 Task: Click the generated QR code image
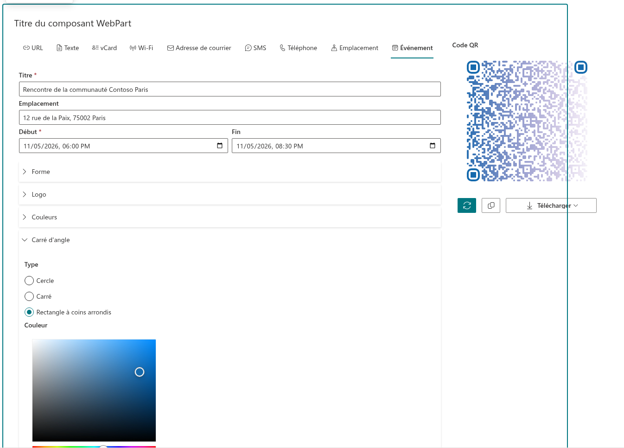pyautogui.click(x=527, y=121)
